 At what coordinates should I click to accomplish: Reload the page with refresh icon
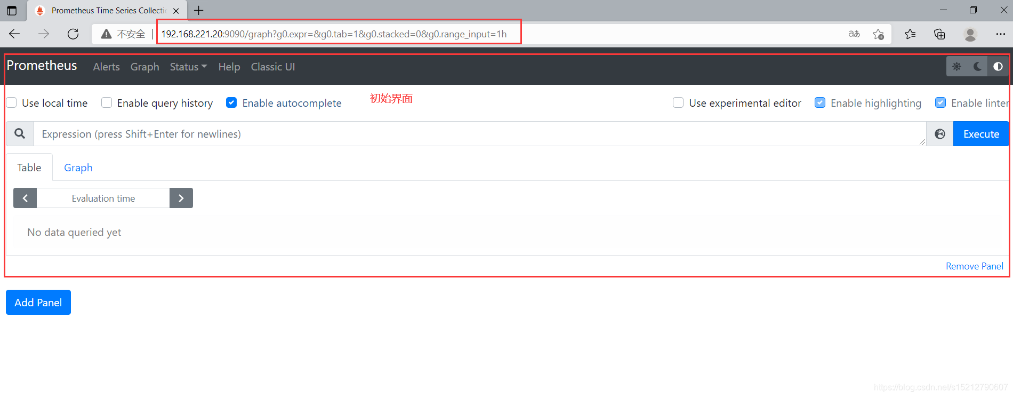(x=73, y=34)
